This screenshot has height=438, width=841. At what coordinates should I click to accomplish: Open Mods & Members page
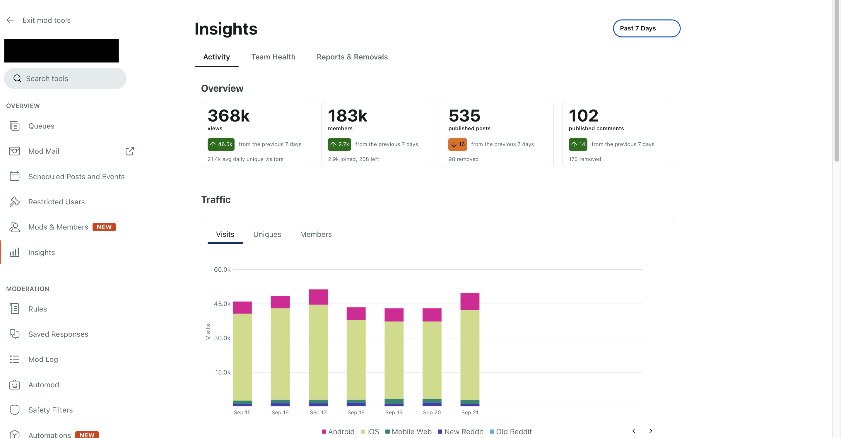(58, 227)
